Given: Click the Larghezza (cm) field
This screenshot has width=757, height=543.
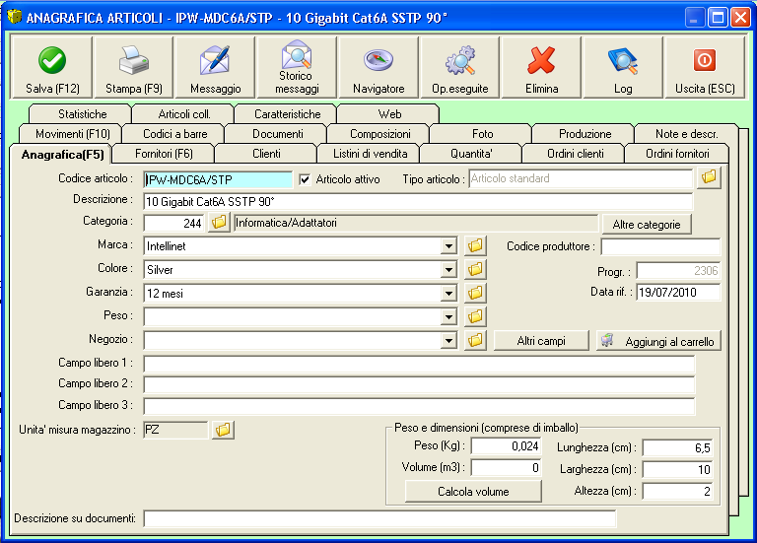Looking at the screenshot, I should pos(677,469).
